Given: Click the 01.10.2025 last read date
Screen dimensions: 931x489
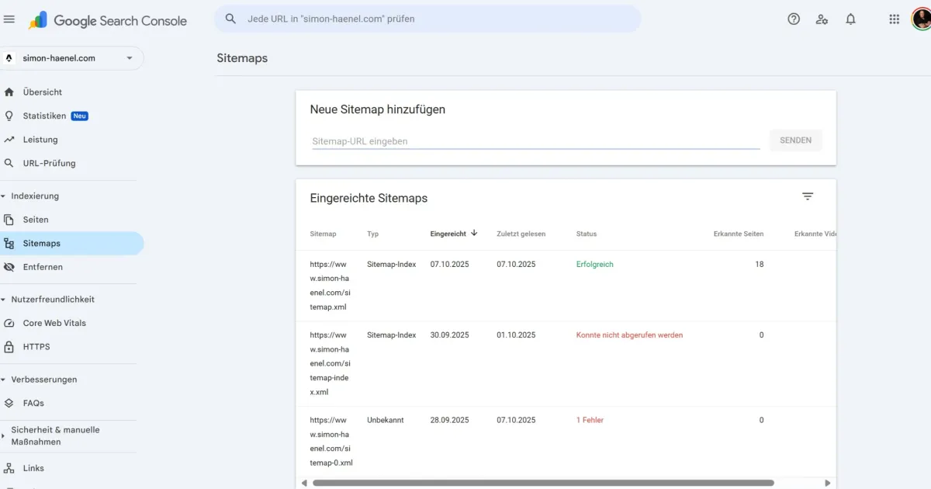Looking at the screenshot, I should click(x=516, y=335).
